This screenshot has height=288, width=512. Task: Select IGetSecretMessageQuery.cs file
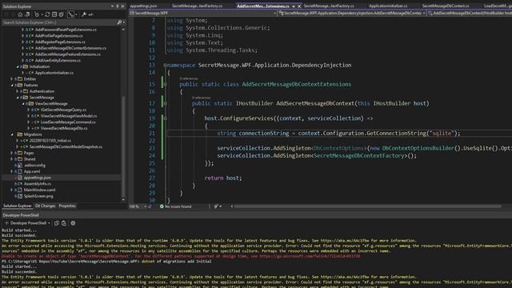click(x=63, y=110)
